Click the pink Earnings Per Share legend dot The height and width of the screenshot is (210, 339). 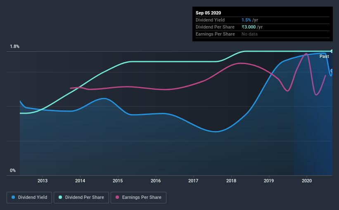117,197
